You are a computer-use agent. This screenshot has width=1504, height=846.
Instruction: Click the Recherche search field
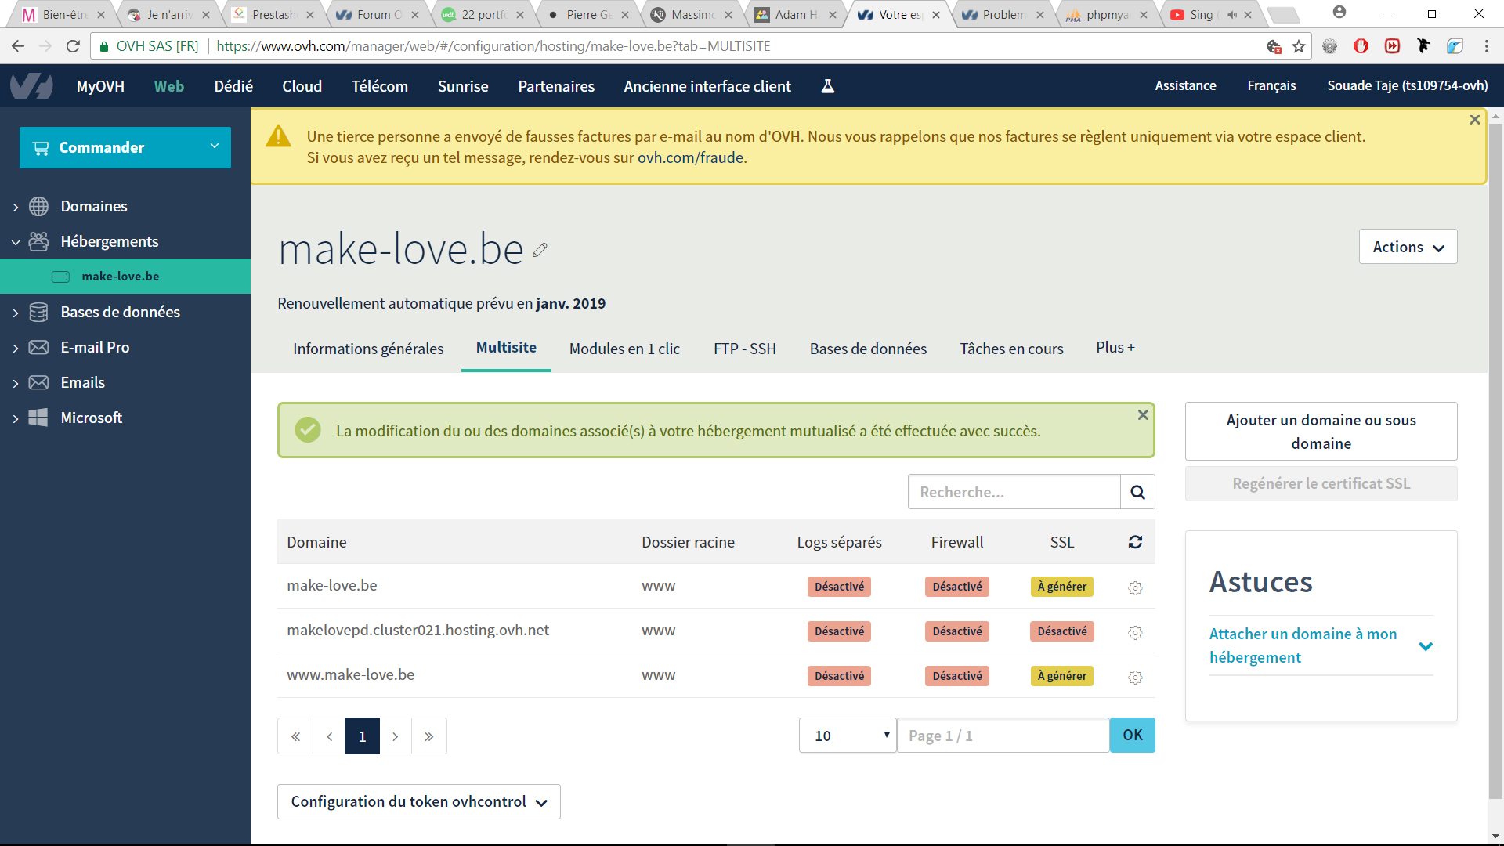(1014, 492)
